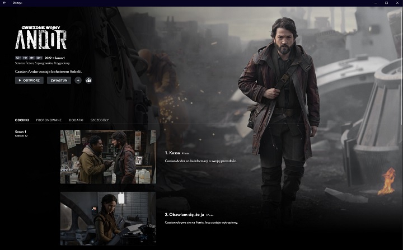Select the DODATKI tab
This screenshot has width=403, height=250.
tap(76, 120)
